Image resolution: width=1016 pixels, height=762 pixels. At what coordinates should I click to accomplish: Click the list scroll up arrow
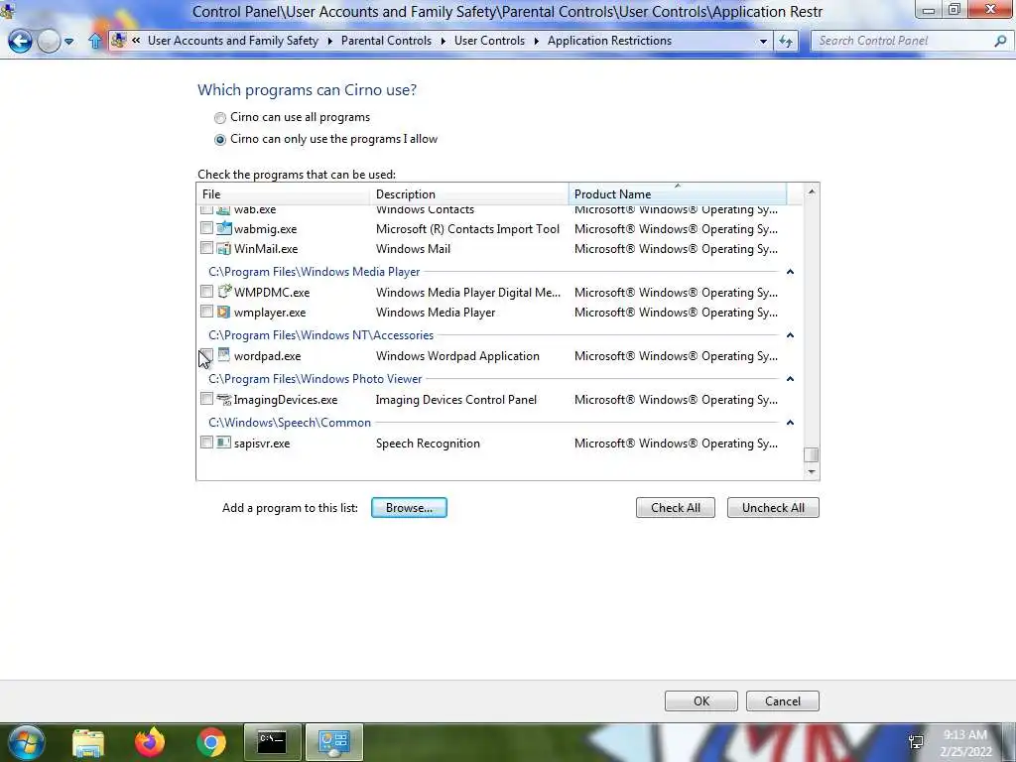click(812, 191)
